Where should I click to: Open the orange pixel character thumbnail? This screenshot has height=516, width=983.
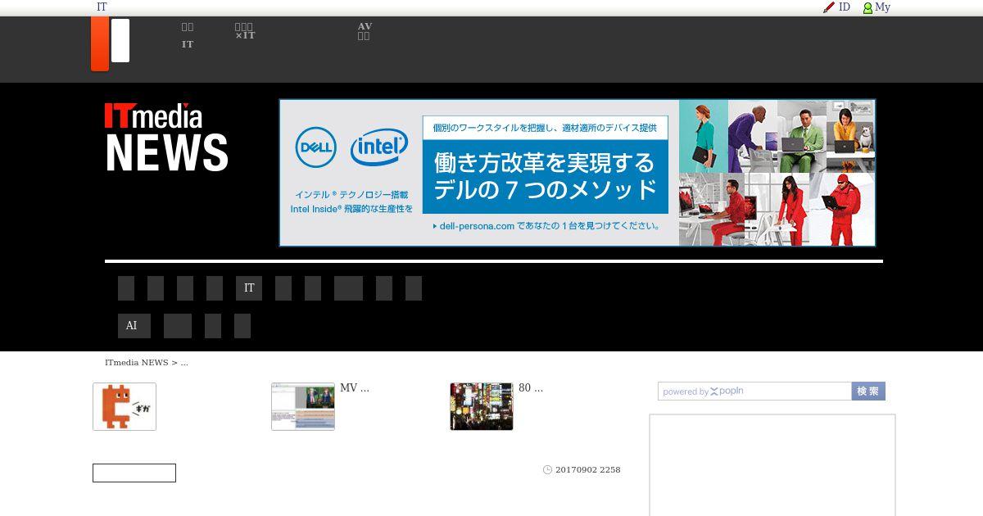(x=125, y=406)
